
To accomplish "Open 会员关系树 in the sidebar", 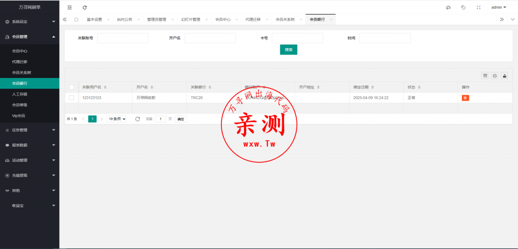I will (30, 72).
